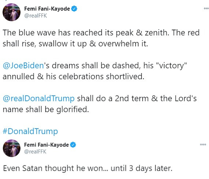Click verified badge on the first tweet
Screen dimensions: 209x179
click(74, 9)
